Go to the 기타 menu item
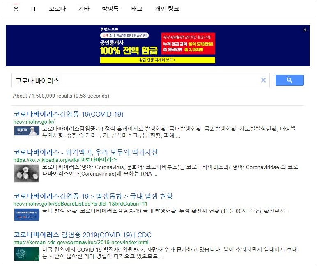Viewport: 317px width, 266px height. [84, 9]
